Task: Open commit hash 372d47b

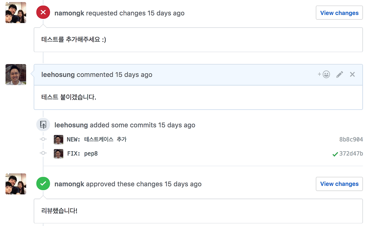Action: pos(351,154)
